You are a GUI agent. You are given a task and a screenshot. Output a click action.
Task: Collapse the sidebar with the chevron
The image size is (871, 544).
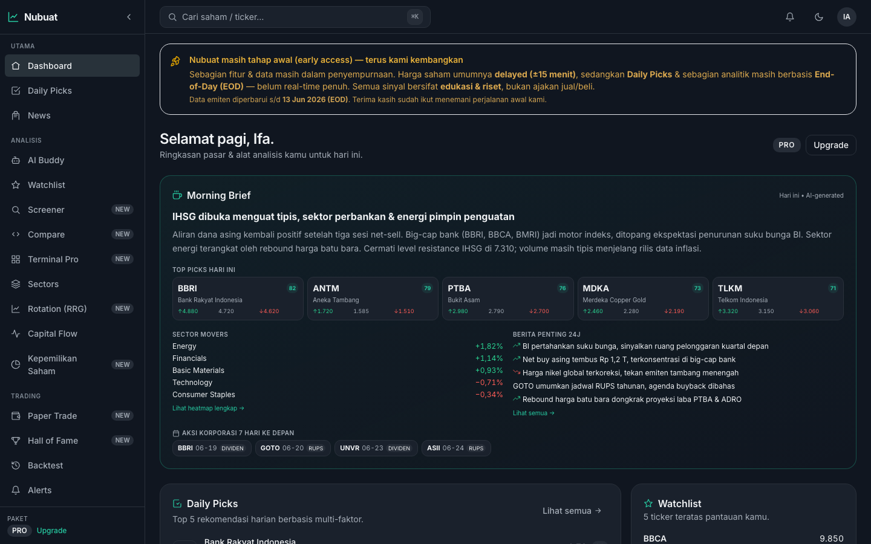pos(129,17)
